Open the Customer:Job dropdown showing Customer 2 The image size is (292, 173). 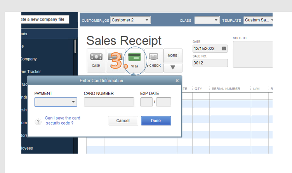(x=130, y=20)
